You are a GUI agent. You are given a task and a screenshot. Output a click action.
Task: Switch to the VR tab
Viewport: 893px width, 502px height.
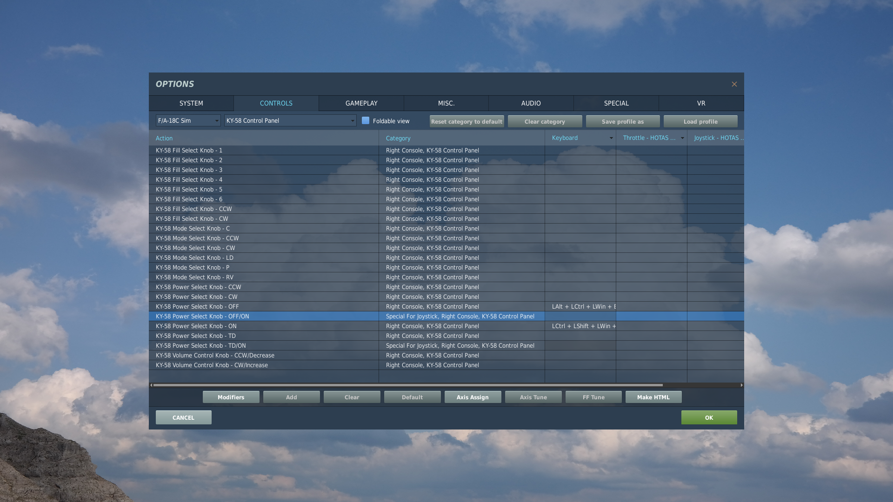[x=701, y=103]
